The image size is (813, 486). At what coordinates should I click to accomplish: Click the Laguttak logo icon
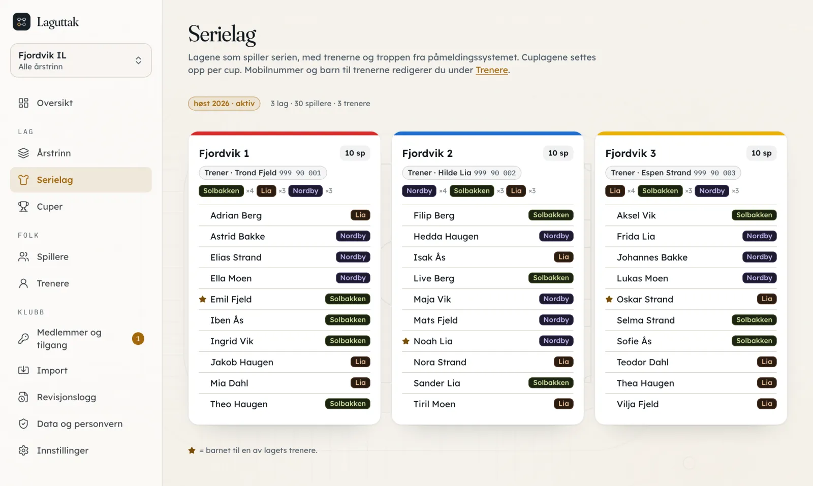(21, 22)
